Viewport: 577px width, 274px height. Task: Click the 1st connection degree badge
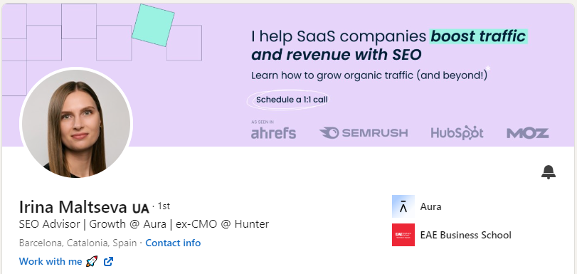coord(164,206)
